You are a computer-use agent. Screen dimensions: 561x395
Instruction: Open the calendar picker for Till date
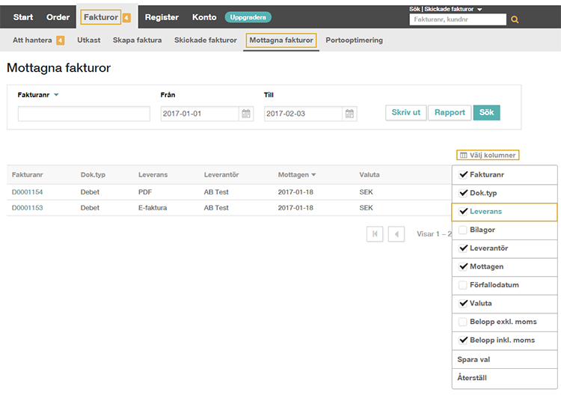(x=349, y=114)
